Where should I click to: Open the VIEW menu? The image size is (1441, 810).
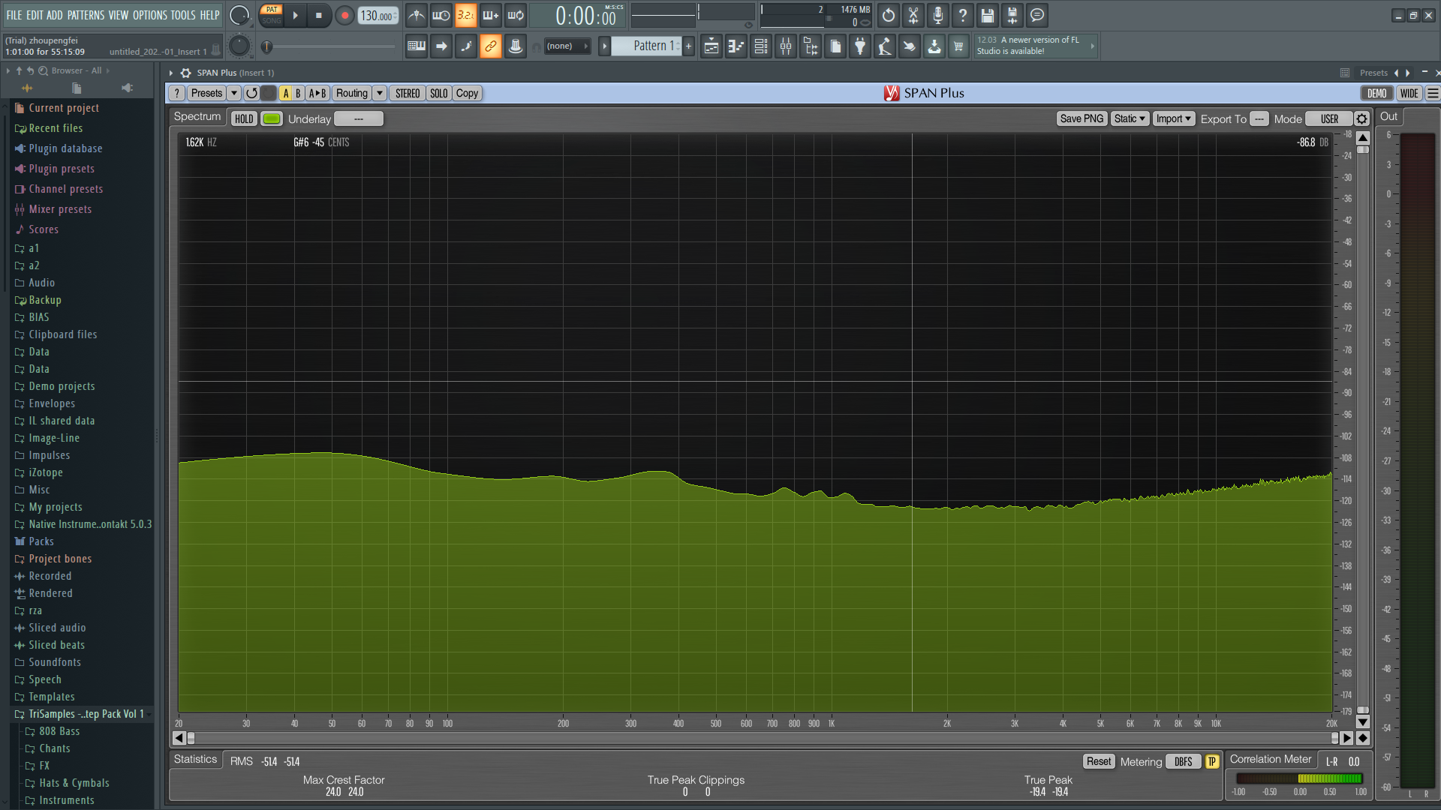point(119,15)
